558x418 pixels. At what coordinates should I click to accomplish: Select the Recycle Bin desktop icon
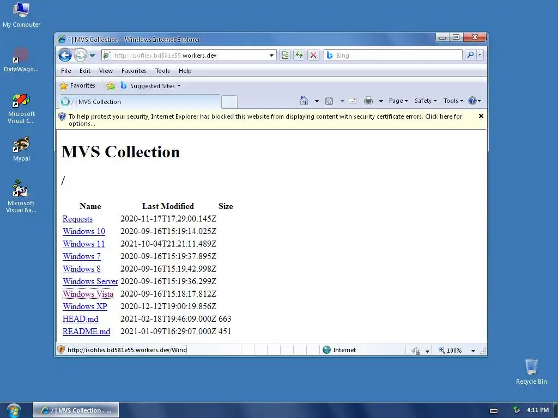531,372
